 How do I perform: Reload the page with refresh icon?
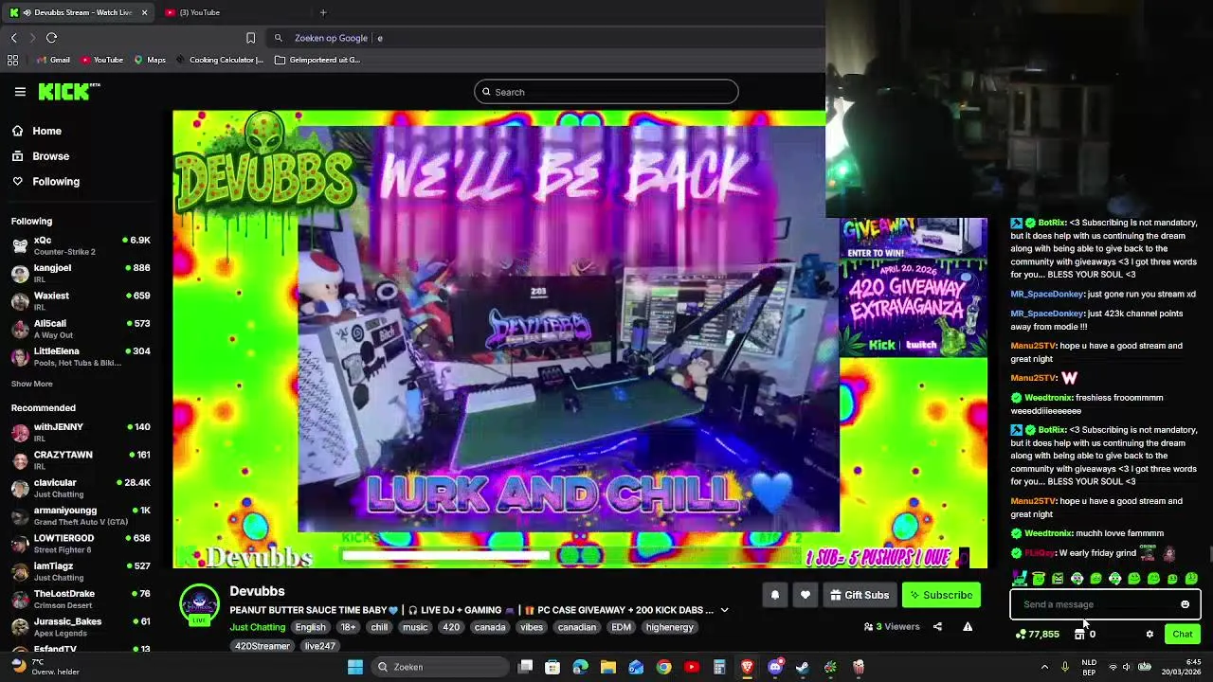[x=51, y=38]
